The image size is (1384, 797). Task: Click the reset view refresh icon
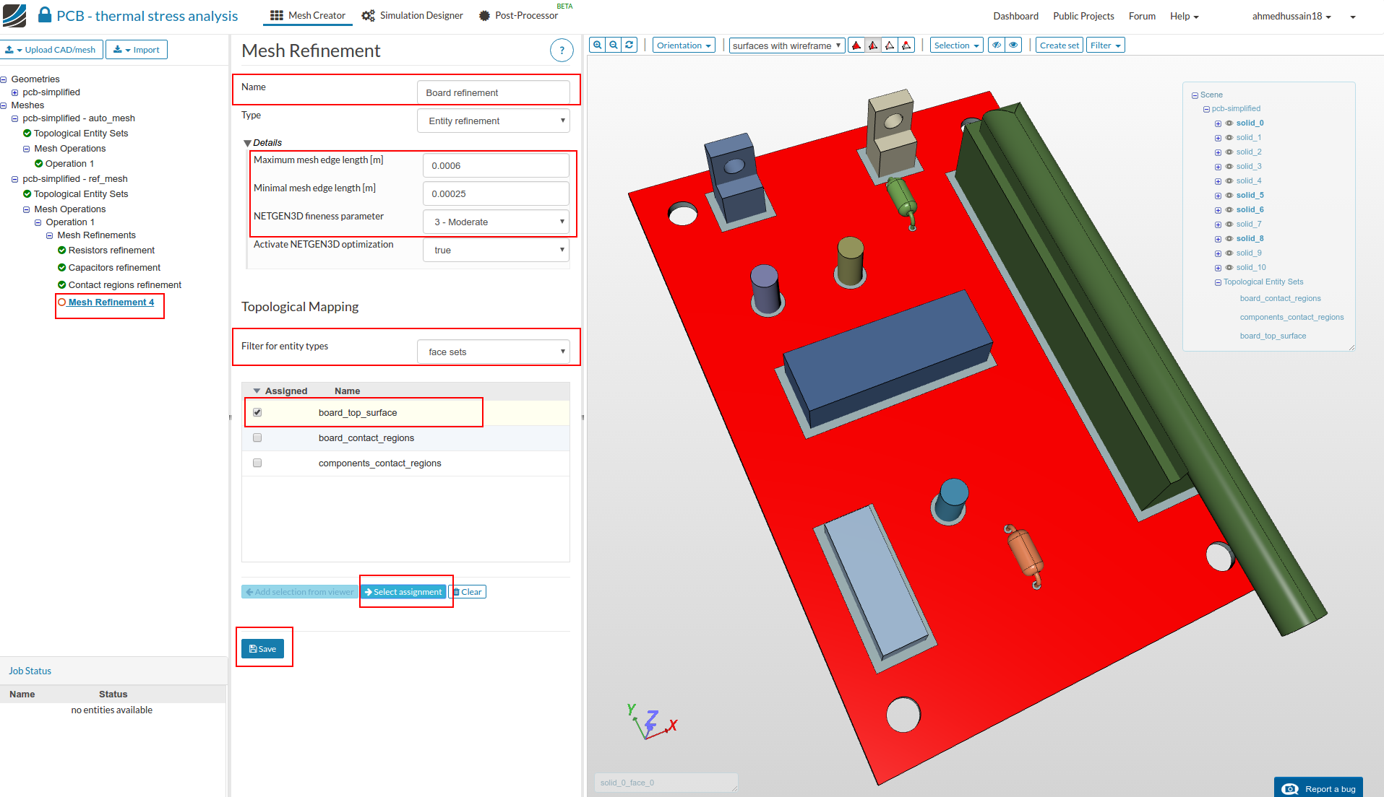[x=629, y=45]
